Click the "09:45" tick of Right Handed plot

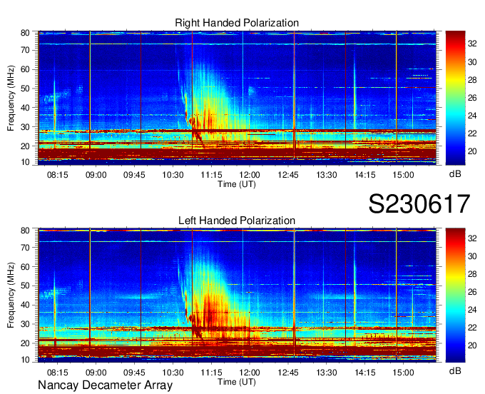[134, 175]
